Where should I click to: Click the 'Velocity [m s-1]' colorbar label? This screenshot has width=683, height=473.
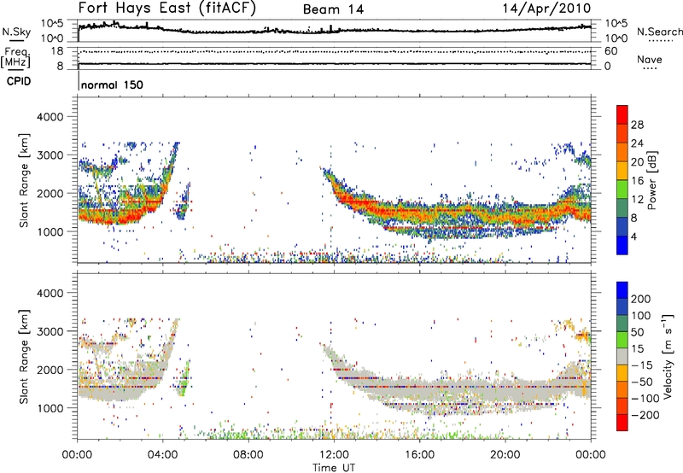(668, 357)
